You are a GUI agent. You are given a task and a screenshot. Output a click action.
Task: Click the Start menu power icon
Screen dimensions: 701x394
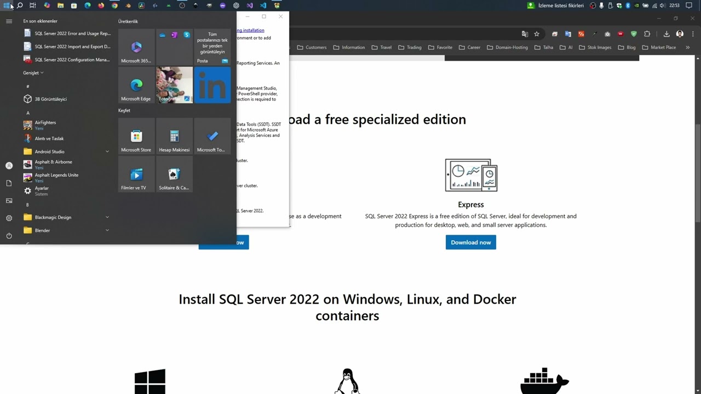click(x=9, y=236)
